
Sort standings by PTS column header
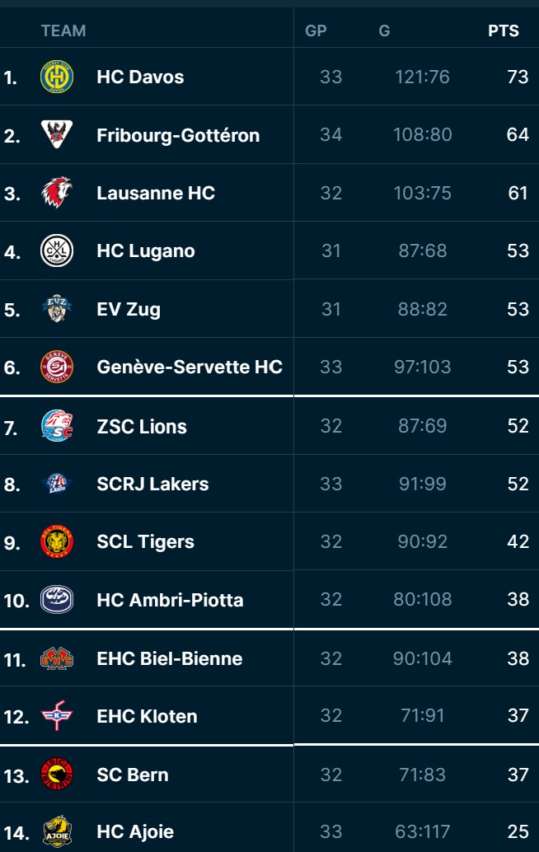pyautogui.click(x=503, y=30)
